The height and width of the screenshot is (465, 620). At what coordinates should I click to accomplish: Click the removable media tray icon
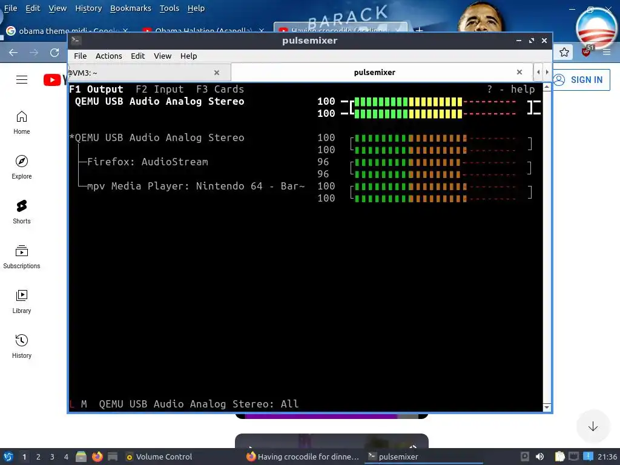[525, 457]
